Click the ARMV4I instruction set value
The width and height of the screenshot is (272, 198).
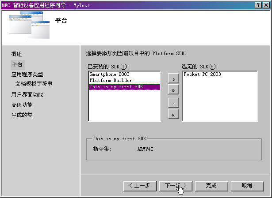pos(145,149)
